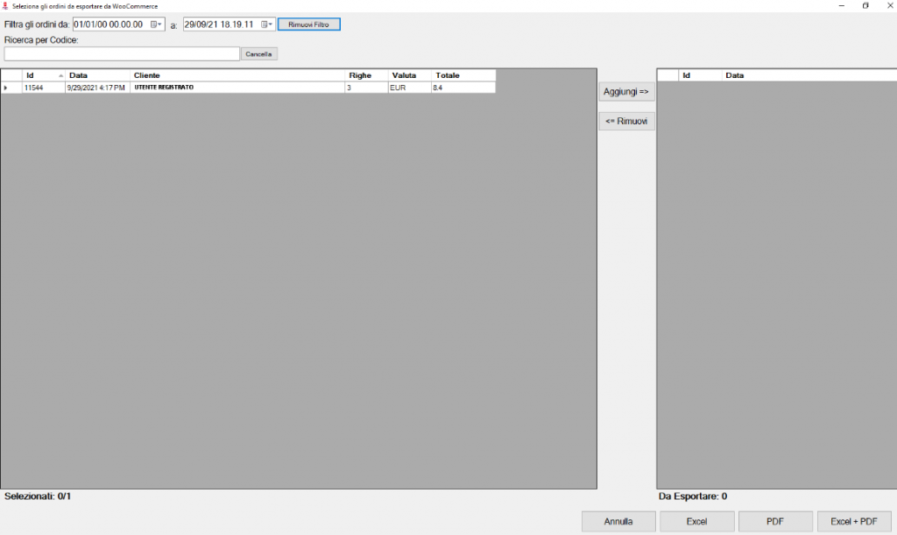This screenshot has height=535, width=897.
Task: Export orders with the PDF button
Action: pyautogui.click(x=775, y=521)
